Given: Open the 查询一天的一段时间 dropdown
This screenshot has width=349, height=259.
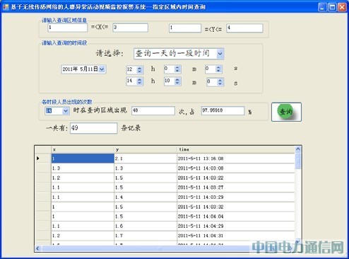Looking at the screenshot, I should pos(220,54).
